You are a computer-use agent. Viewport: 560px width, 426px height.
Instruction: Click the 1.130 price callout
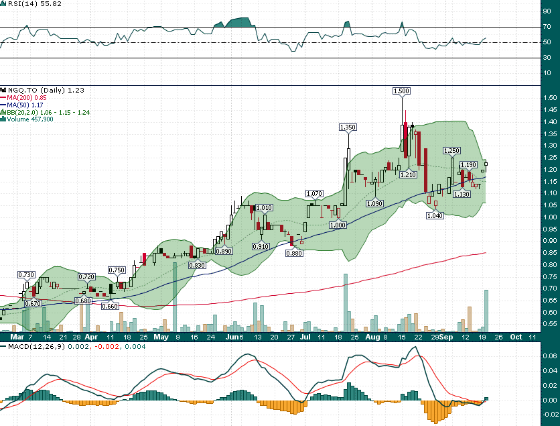[x=462, y=194]
